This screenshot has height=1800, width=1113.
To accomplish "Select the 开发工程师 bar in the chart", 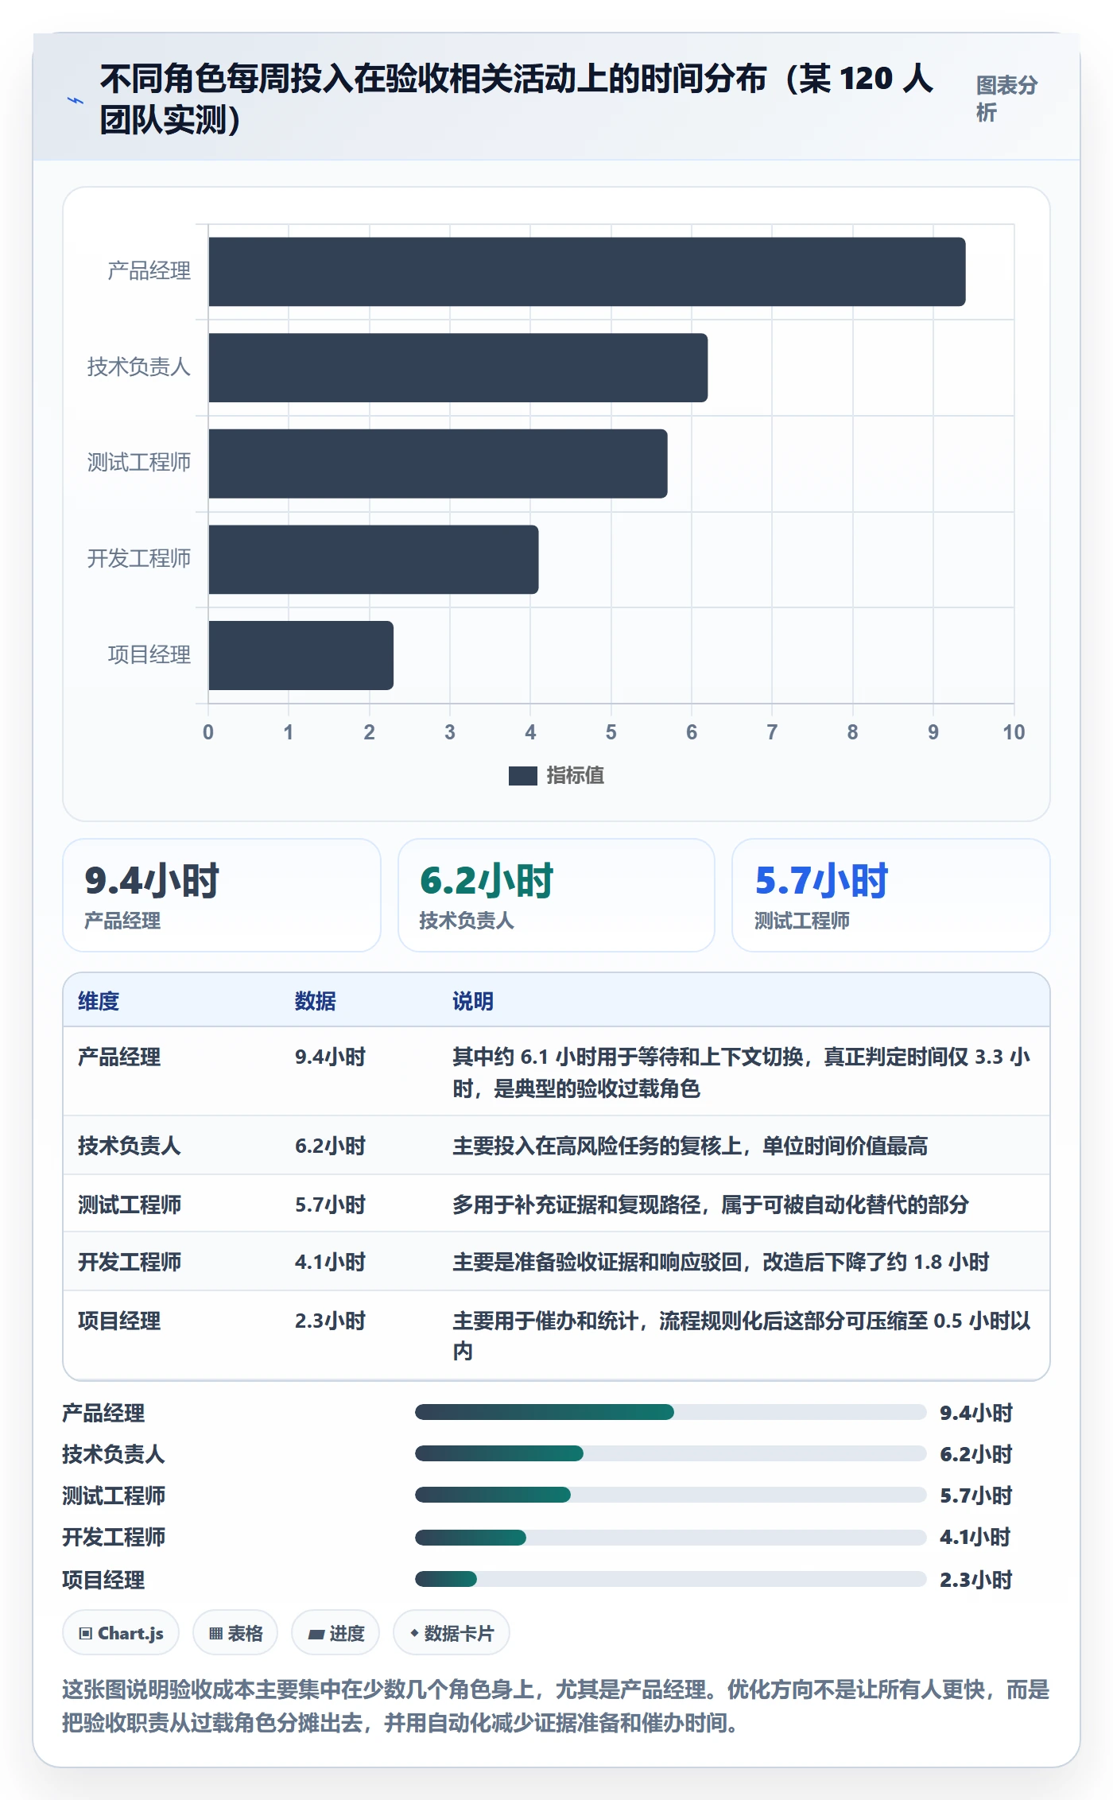I will point(374,560).
